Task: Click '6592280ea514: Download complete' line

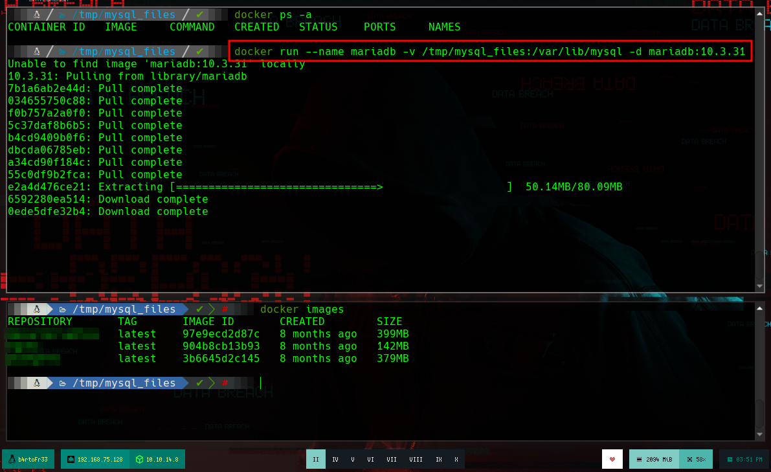Action: (x=107, y=199)
